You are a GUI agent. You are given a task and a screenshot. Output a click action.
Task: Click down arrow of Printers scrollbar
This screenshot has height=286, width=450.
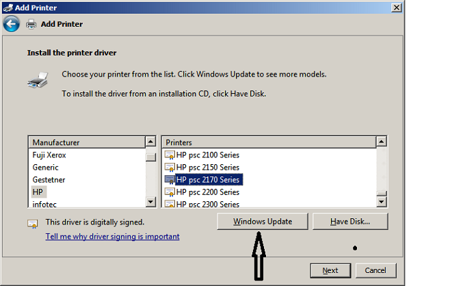(x=382, y=202)
